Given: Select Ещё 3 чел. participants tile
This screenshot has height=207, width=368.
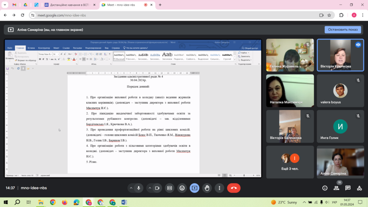Looking at the screenshot, I should point(290,162).
